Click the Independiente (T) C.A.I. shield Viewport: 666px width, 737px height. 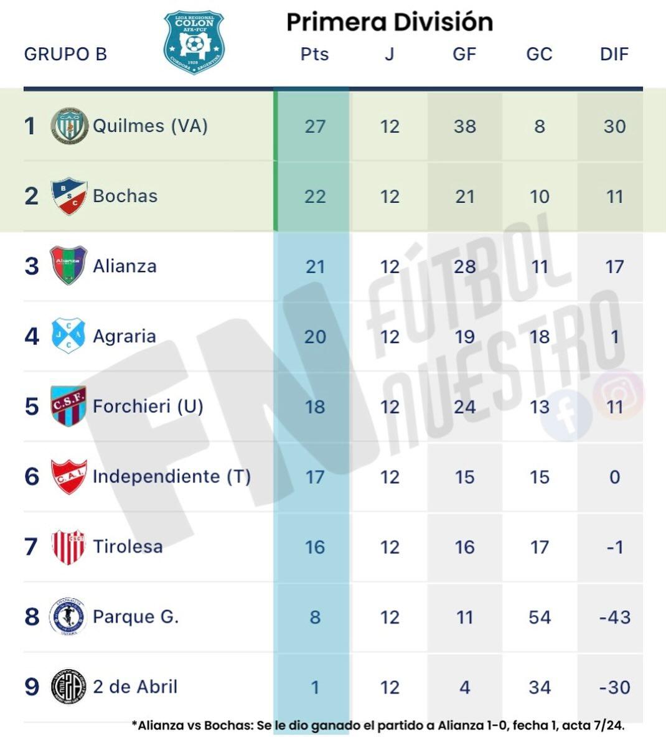(x=69, y=477)
